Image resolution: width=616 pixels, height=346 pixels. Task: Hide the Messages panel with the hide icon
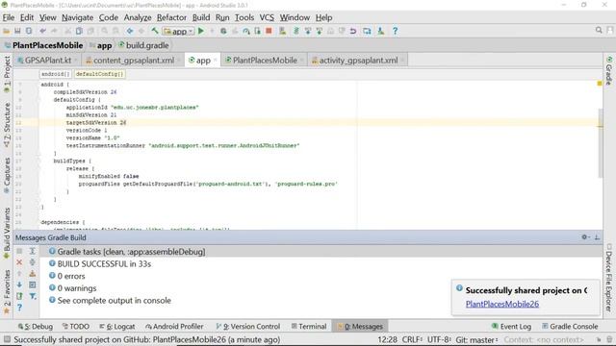(x=597, y=237)
